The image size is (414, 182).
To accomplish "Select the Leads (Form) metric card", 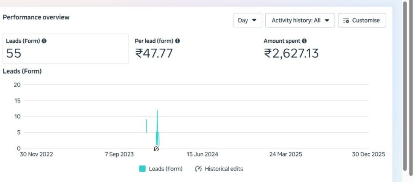I will [x=65, y=49].
